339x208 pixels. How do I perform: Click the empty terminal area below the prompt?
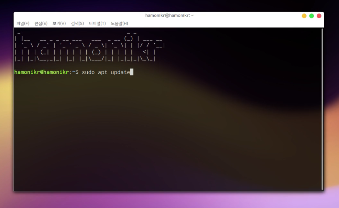(x=165, y=138)
